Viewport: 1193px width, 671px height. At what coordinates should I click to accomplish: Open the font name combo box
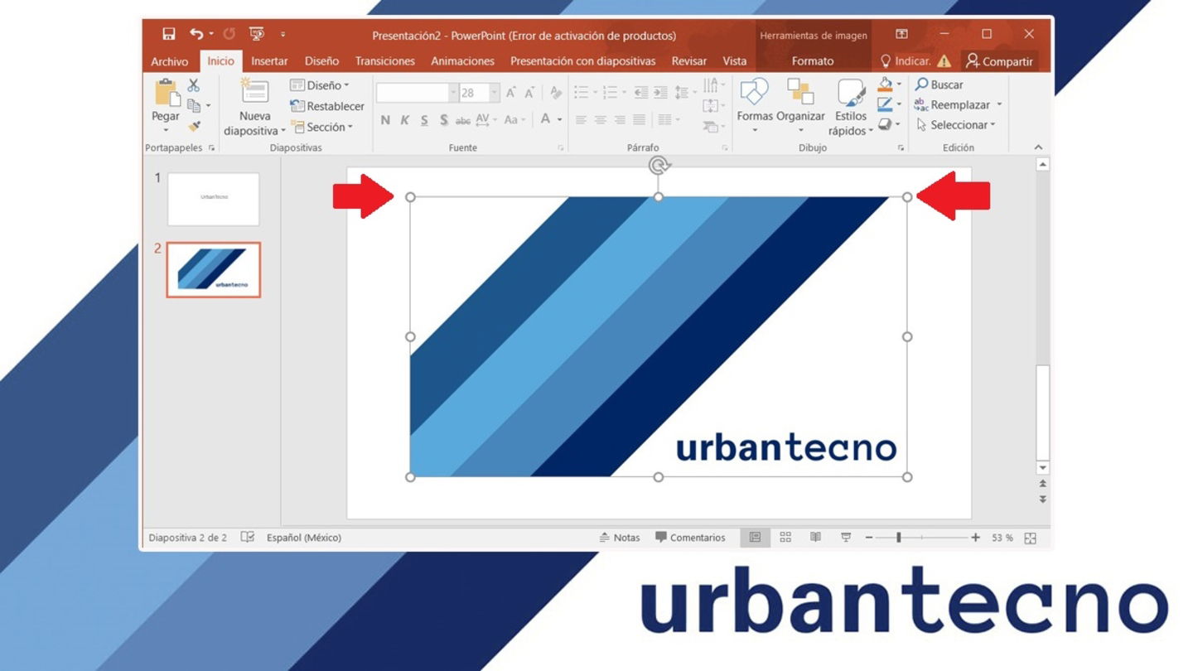pyautogui.click(x=417, y=93)
